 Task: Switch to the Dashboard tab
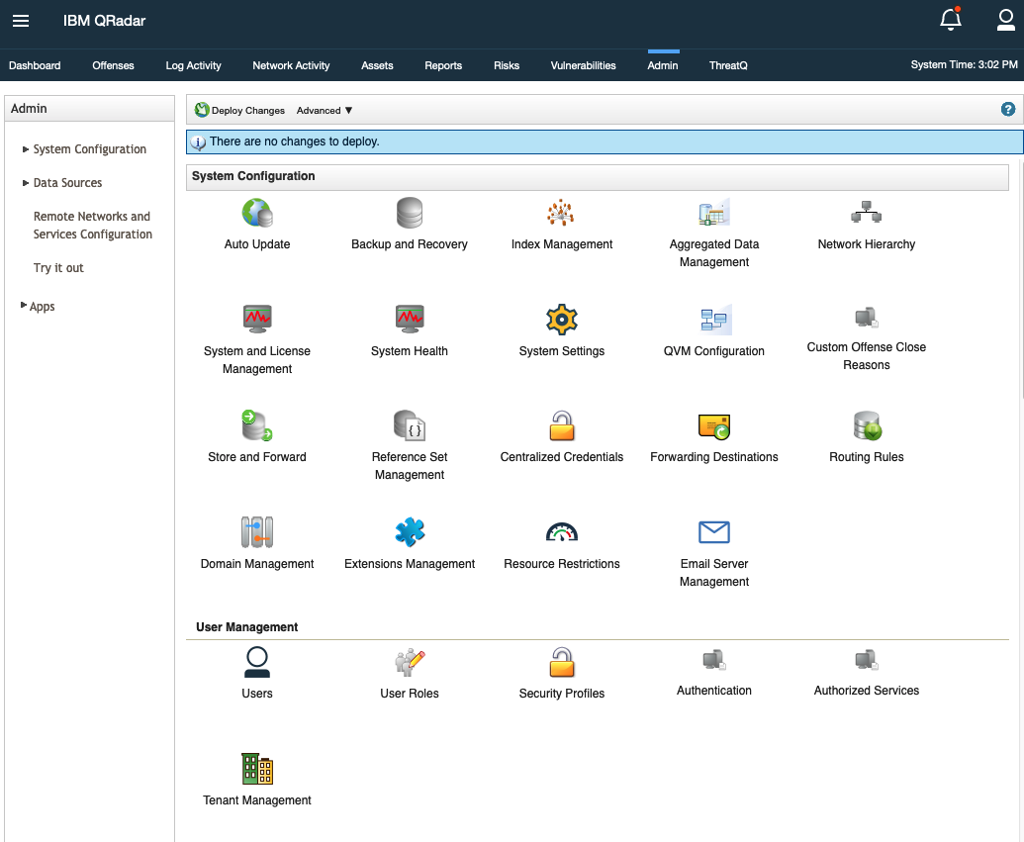click(35, 65)
